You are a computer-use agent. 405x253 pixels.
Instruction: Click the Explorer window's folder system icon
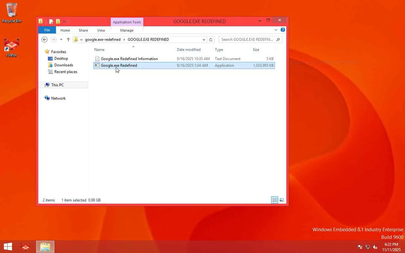(x=41, y=22)
